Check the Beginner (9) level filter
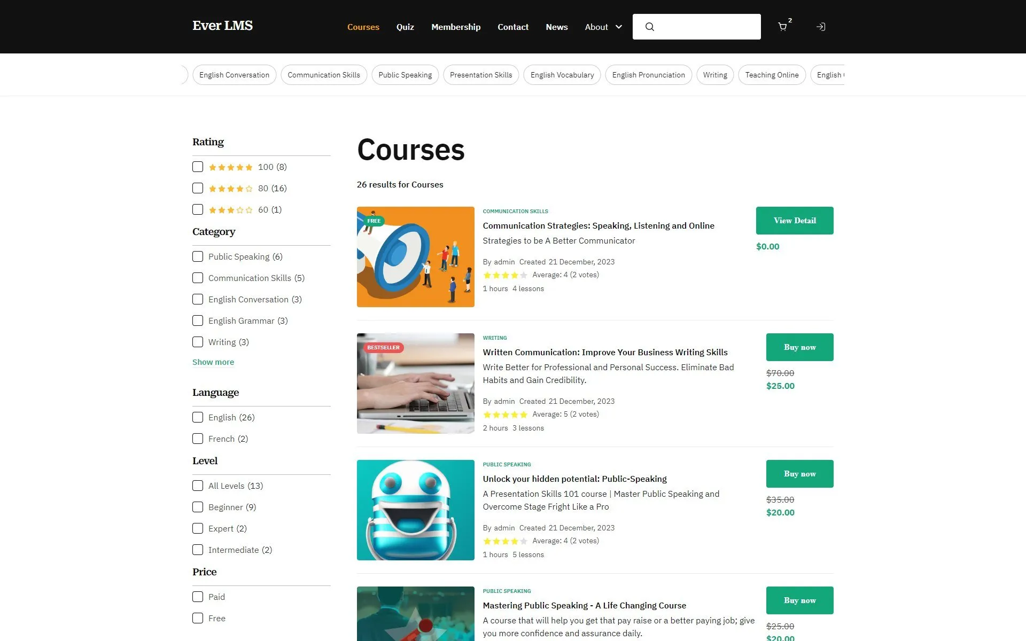This screenshot has height=641, width=1026. pos(198,507)
